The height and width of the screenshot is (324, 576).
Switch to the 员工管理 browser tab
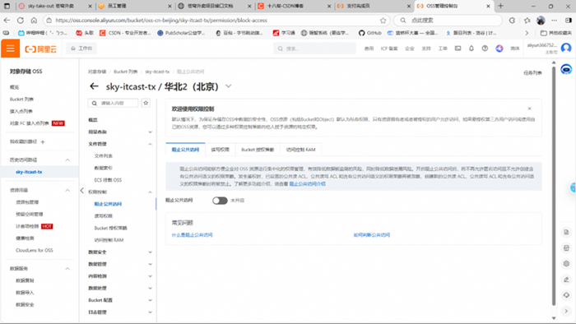[135, 6]
